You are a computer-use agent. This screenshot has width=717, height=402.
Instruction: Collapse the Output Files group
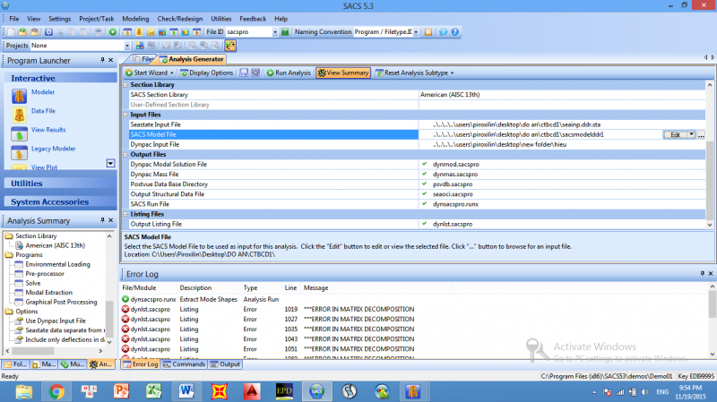(125, 154)
